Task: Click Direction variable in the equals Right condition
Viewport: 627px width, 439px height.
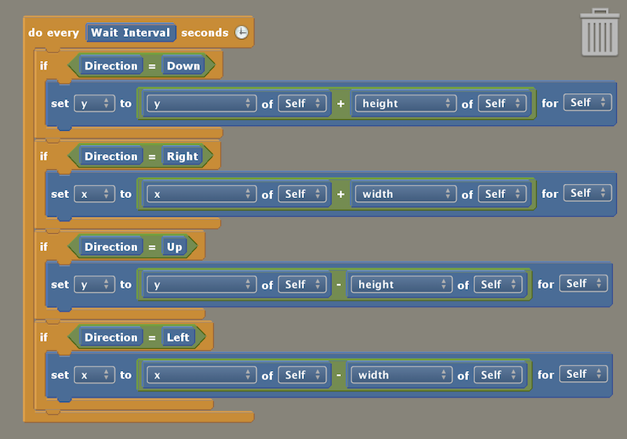Action: (x=111, y=157)
